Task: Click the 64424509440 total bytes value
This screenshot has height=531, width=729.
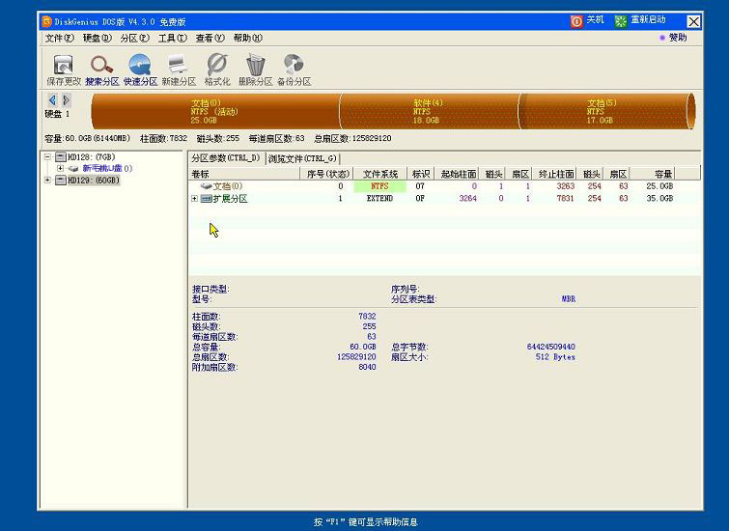Action: point(551,347)
